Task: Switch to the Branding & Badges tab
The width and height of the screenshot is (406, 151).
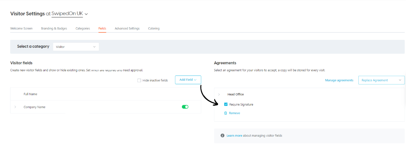Action: click(x=54, y=28)
